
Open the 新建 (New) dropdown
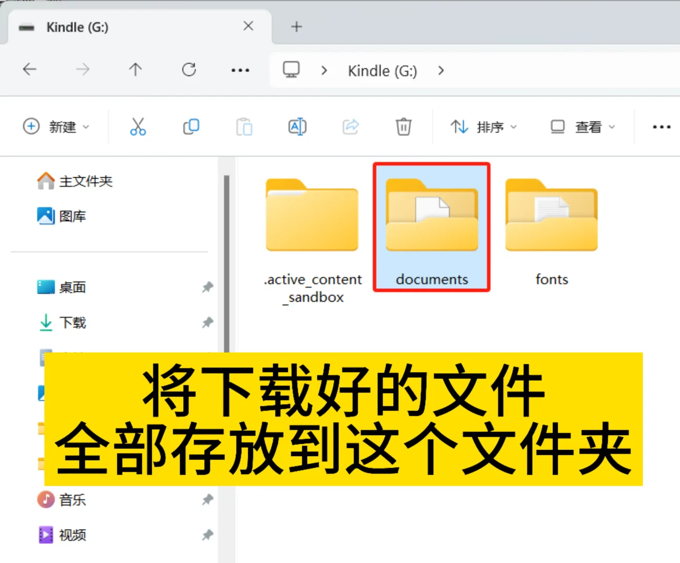56,127
